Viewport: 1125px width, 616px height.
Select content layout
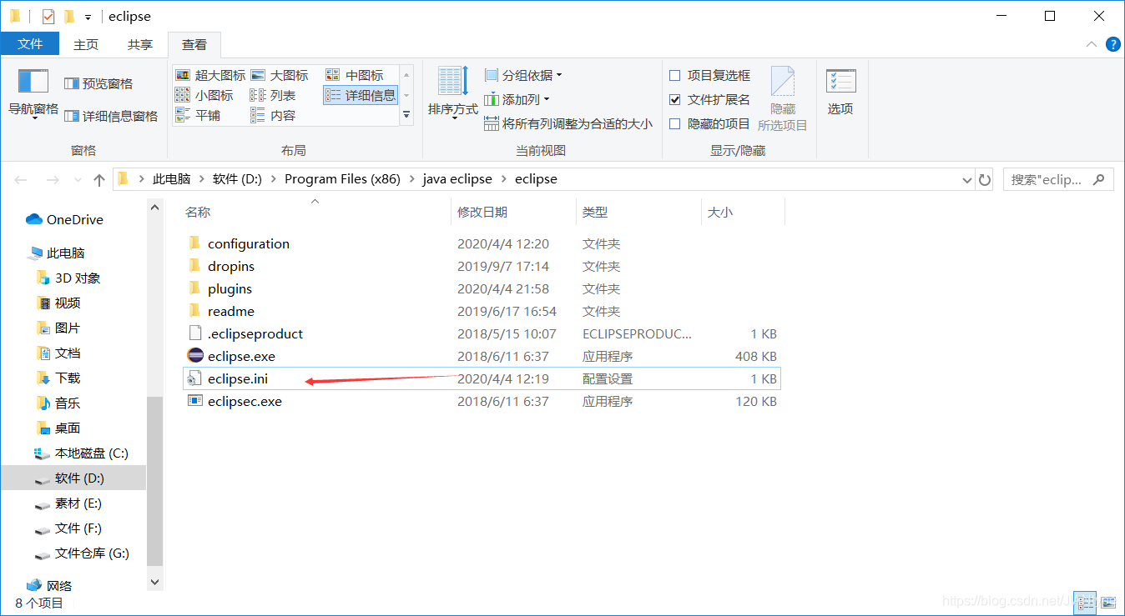pyautogui.click(x=274, y=115)
